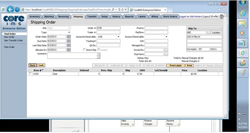The height and width of the screenshot is (133, 250).
Task: Expand the Account Receivable dropdown
Action: pos(166,37)
